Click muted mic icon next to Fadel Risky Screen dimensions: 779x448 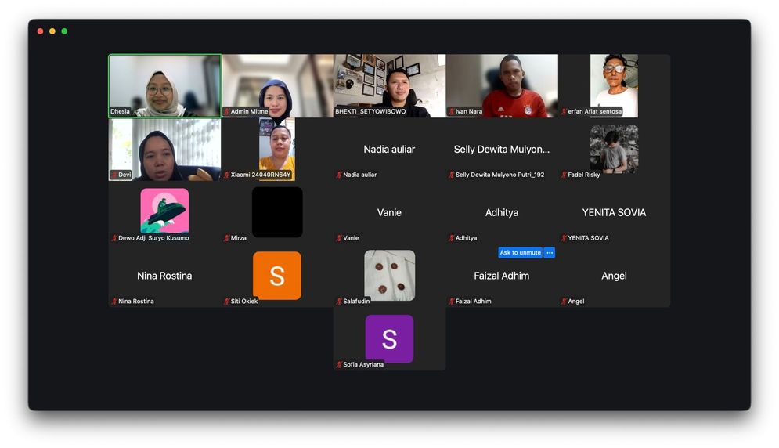pos(564,175)
